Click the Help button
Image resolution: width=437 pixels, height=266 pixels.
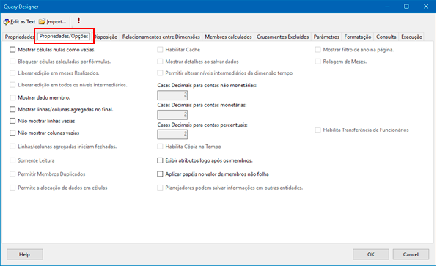pyautogui.click(x=24, y=254)
